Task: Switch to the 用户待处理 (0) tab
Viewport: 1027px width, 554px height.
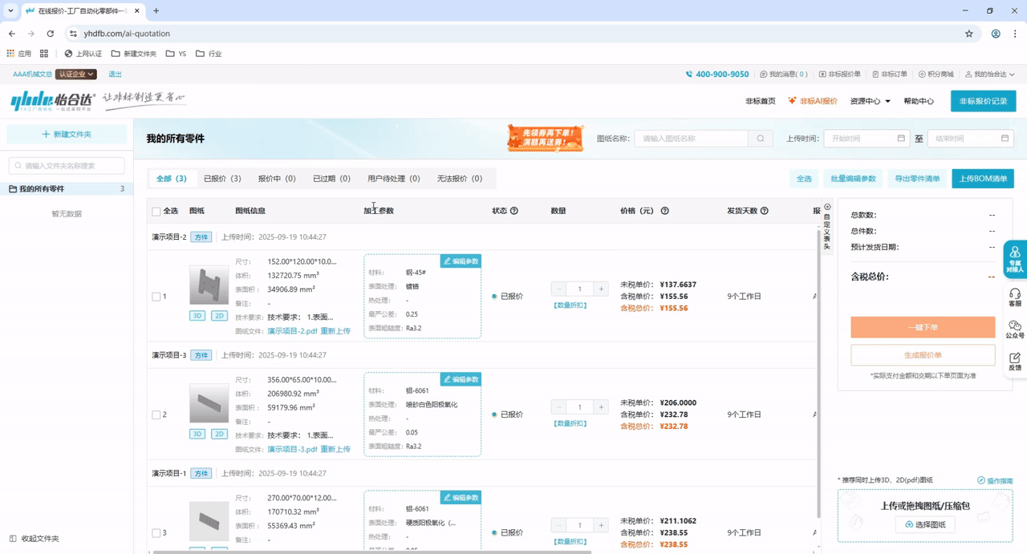Action: (393, 179)
